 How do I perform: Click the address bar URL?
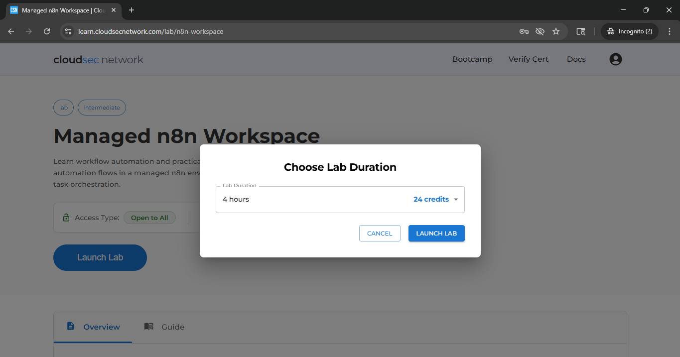click(151, 31)
